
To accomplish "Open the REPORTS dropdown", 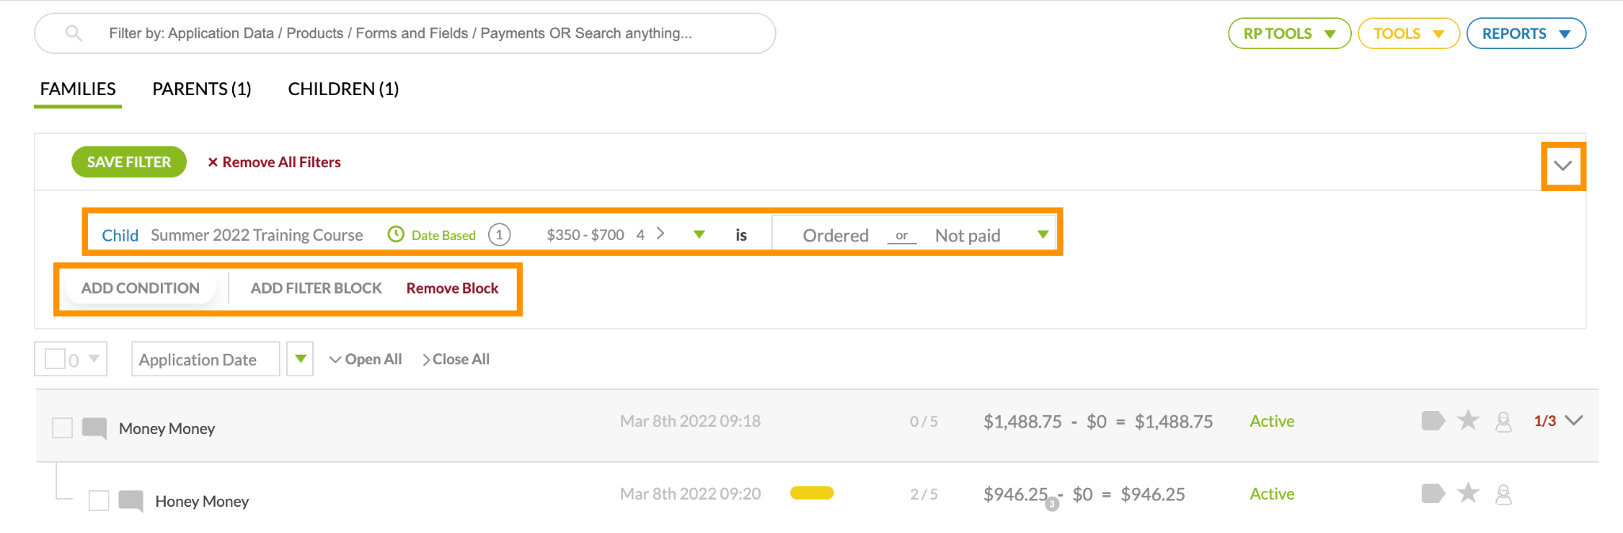I will (x=1526, y=33).
